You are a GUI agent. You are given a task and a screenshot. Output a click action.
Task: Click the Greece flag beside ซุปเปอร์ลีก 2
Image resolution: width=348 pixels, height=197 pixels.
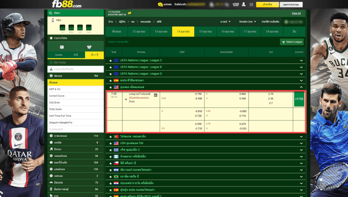[x=116, y=150]
